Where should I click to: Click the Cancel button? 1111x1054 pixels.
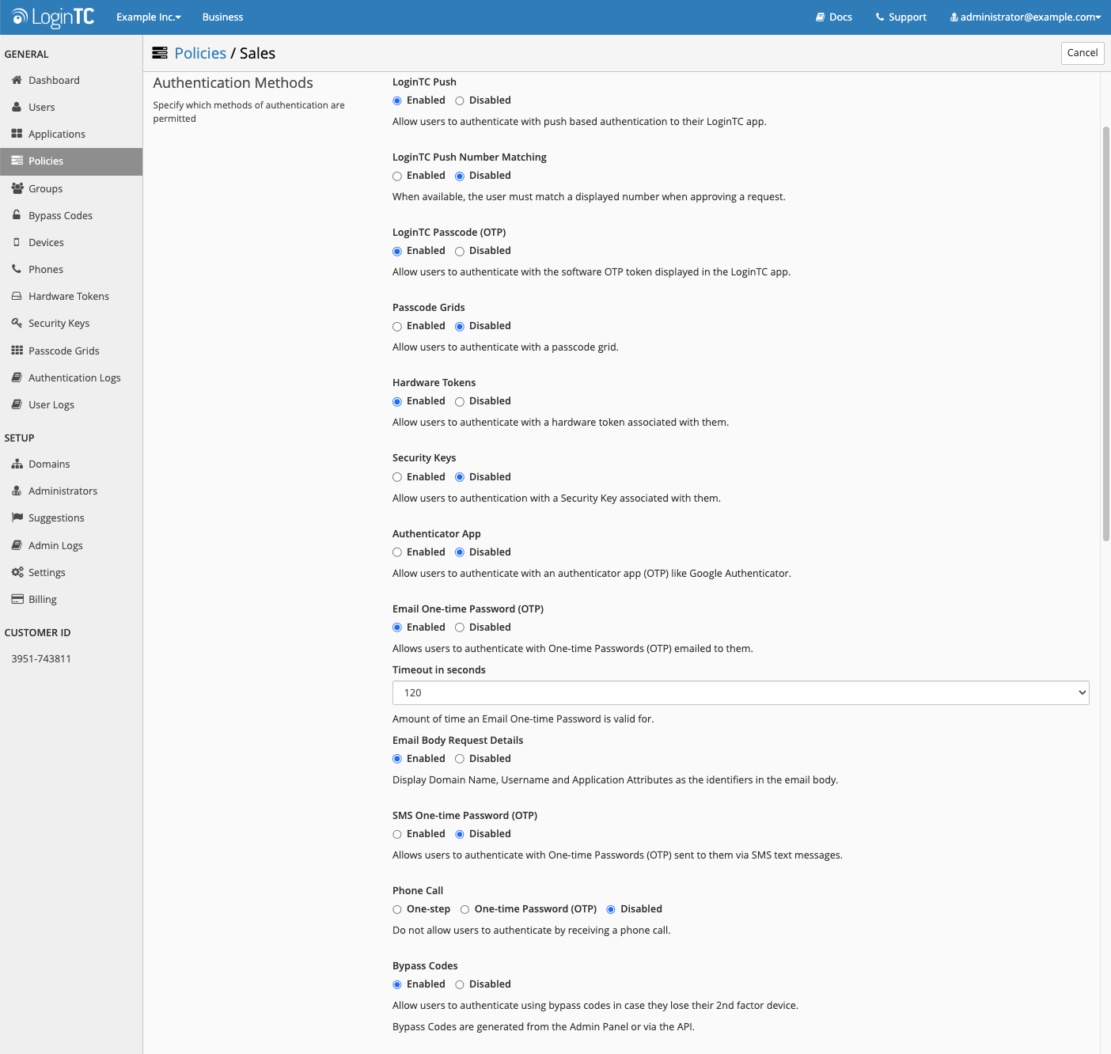pyautogui.click(x=1082, y=53)
